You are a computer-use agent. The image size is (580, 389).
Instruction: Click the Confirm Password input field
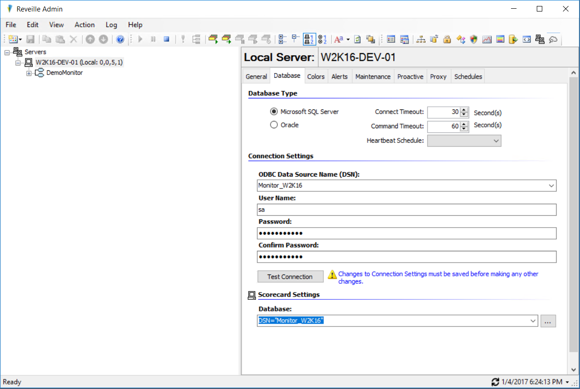point(407,257)
